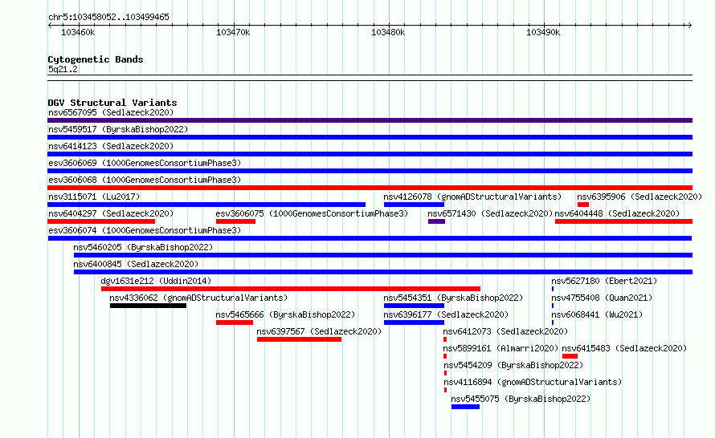Click the red bar under nsv6404297
The width and height of the screenshot is (715, 438).
(101, 221)
